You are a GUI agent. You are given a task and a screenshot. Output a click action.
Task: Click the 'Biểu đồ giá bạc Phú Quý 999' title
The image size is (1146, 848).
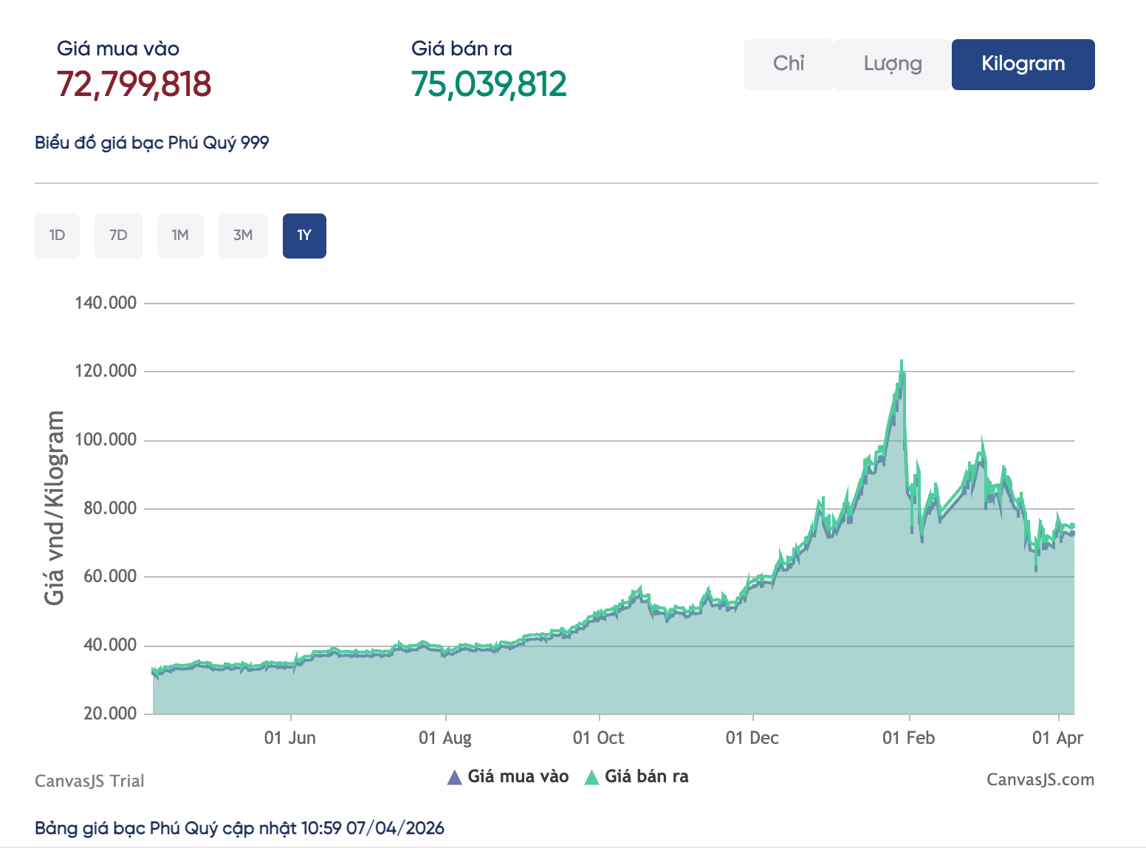pos(152,143)
